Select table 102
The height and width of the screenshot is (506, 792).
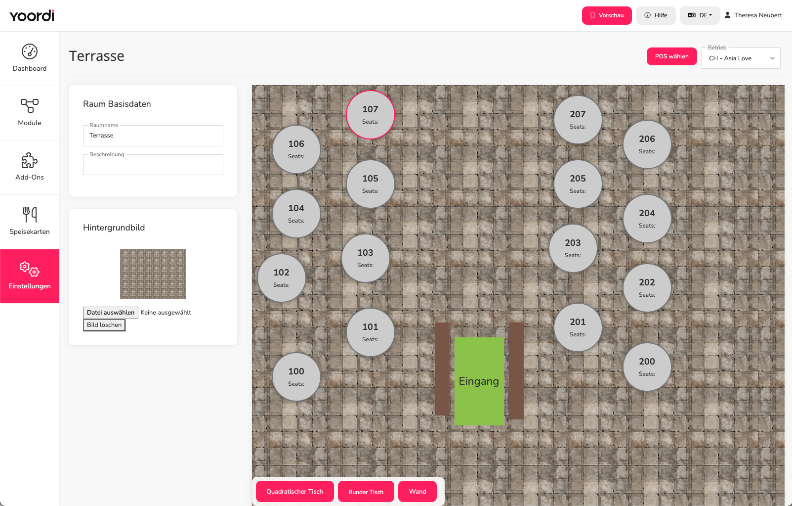pos(282,278)
